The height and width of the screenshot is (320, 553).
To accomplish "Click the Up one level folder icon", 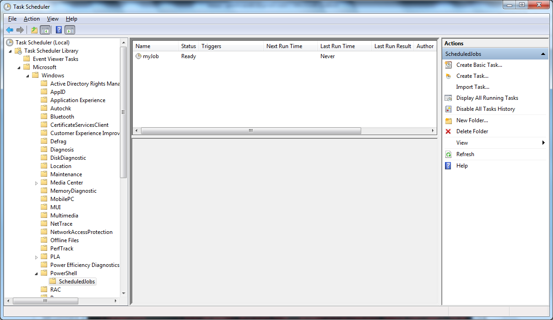I will coord(34,30).
